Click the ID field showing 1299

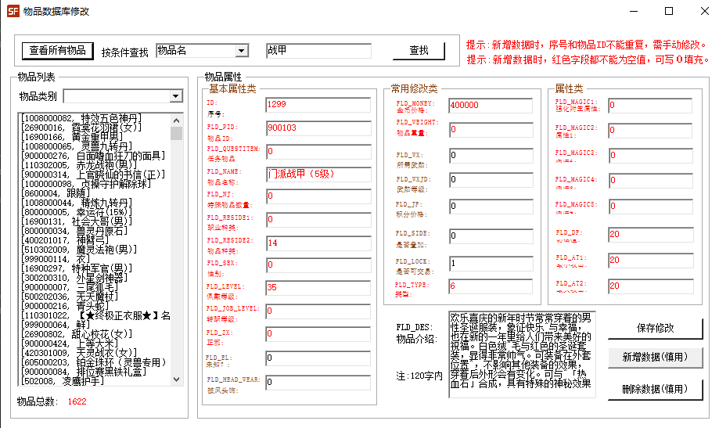click(318, 105)
